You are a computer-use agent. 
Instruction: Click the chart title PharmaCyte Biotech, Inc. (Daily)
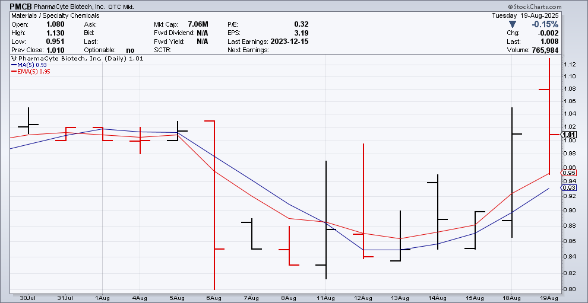tap(72, 59)
